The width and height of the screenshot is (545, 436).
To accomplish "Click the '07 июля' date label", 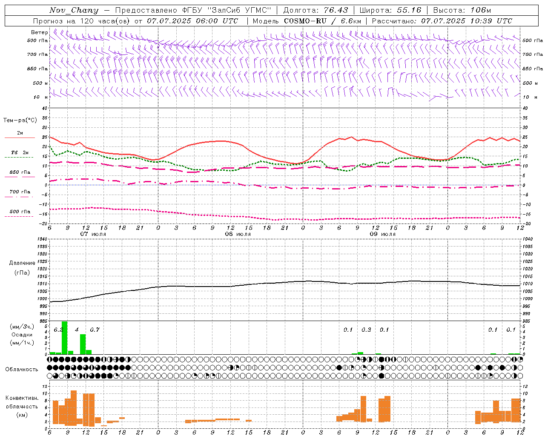I will coord(93,234).
